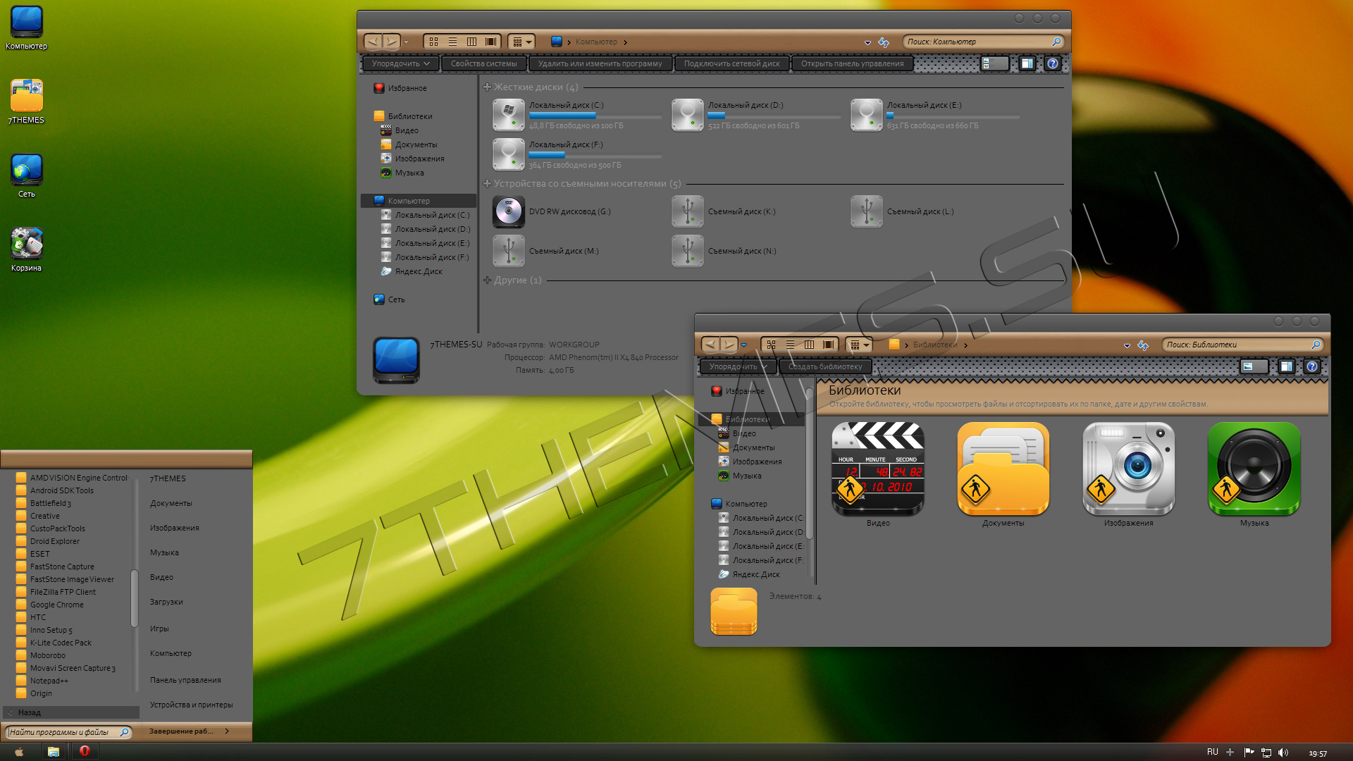Click Удалить или изменить программу
This screenshot has width=1353, height=761.
600,63
